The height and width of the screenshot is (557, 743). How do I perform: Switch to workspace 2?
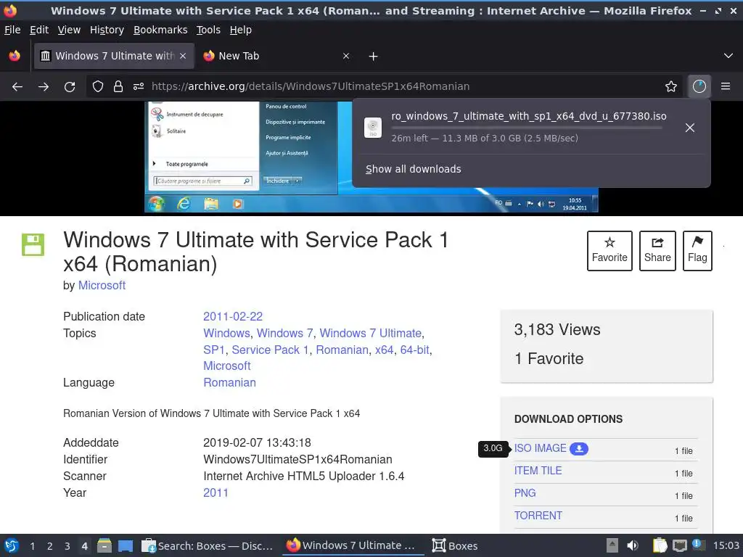[x=50, y=546]
